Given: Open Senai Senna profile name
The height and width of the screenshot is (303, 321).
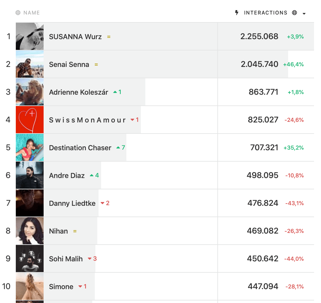Looking at the screenshot, I should pyautogui.click(x=69, y=65).
